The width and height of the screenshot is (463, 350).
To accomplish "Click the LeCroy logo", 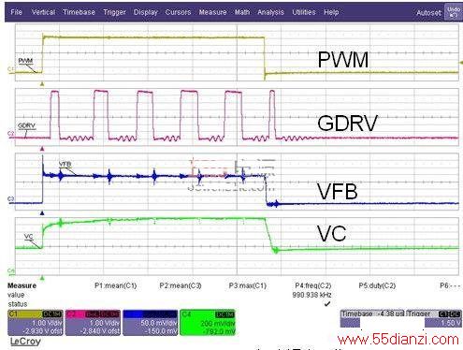I will [x=25, y=342].
